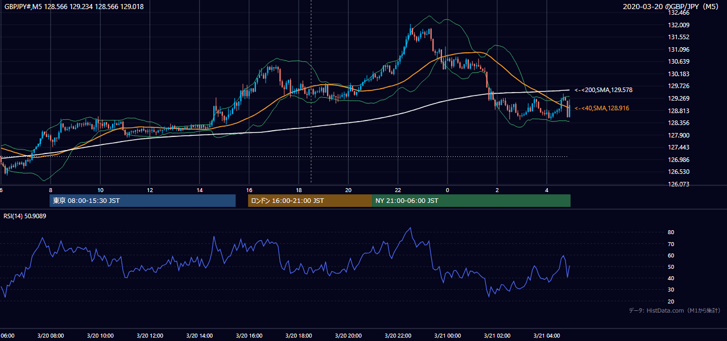Image resolution: width=727 pixels, height=341 pixels.
Task: Click price axis value 127.443
Action: [x=679, y=147]
